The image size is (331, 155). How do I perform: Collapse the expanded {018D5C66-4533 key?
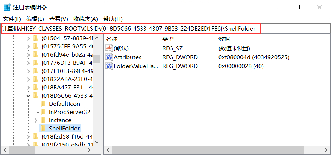tap(28, 95)
